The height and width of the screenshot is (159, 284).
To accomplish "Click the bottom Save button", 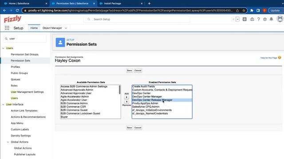I will [x=129, y=128].
